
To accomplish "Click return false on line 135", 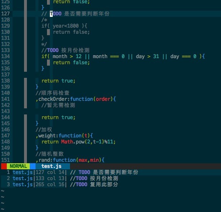I will point(71,62).
